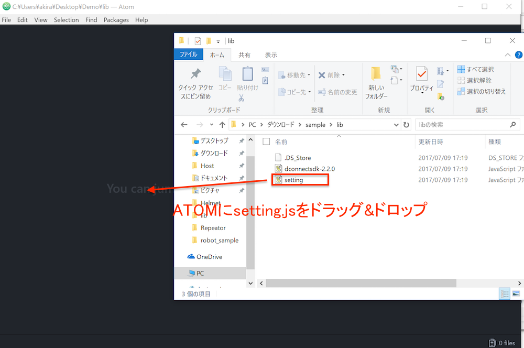The height and width of the screenshot is (348, 524).
Task: Click the up-arrow parent folder button
Action: click(x=222, y=125)
